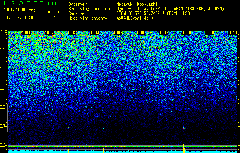Click the Receiving Location label
This screenshot has width=240, height=153.
(x=89, y=9)
